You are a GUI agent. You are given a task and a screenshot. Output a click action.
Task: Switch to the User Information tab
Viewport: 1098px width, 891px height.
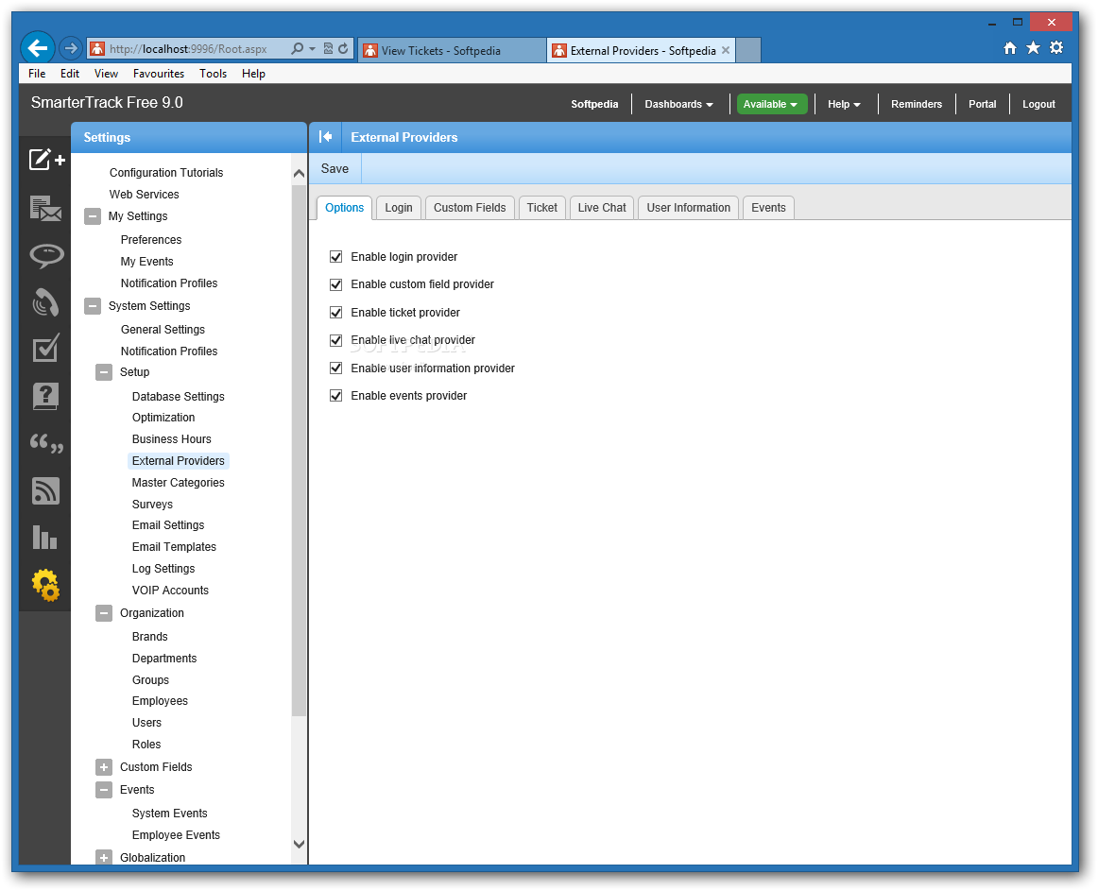point(688,208)
